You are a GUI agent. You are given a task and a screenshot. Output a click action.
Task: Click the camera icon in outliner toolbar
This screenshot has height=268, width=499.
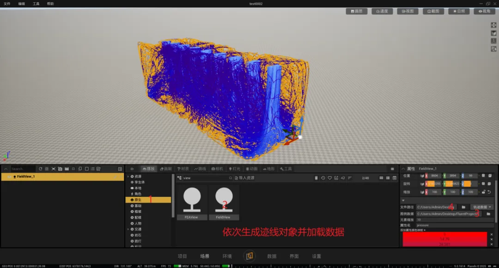[x=60, y=169]
